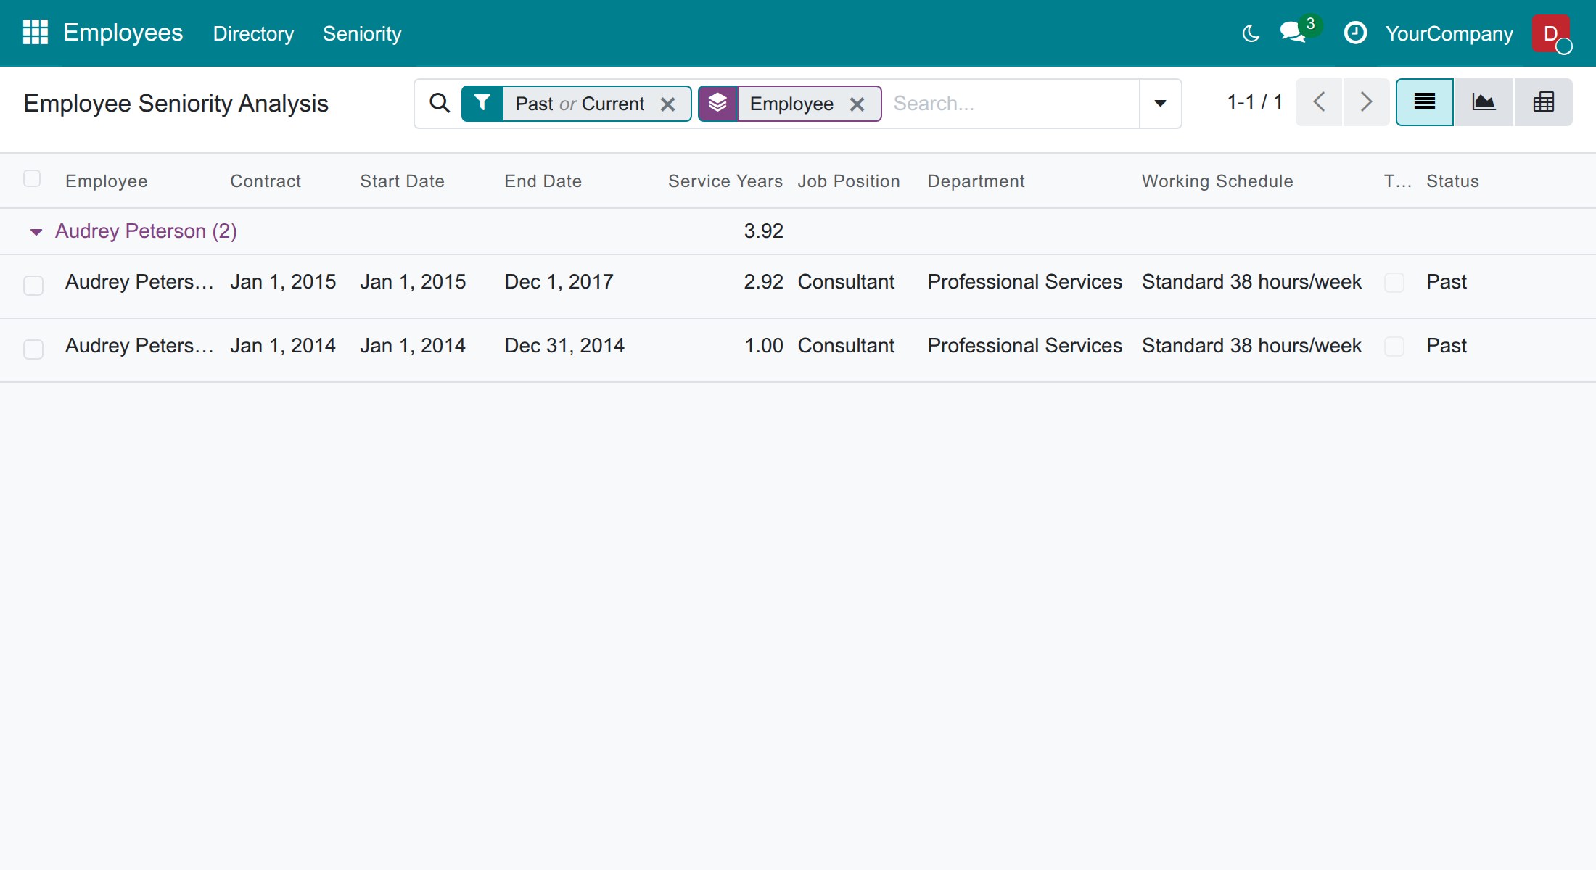
Task: Click Dec 1, 2017 end date cell
Action: tap(559, 282)
